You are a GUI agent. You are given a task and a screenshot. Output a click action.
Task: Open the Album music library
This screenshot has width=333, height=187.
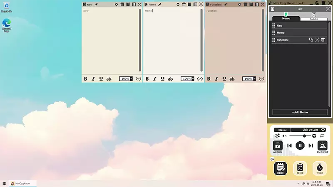click(278, 147)
